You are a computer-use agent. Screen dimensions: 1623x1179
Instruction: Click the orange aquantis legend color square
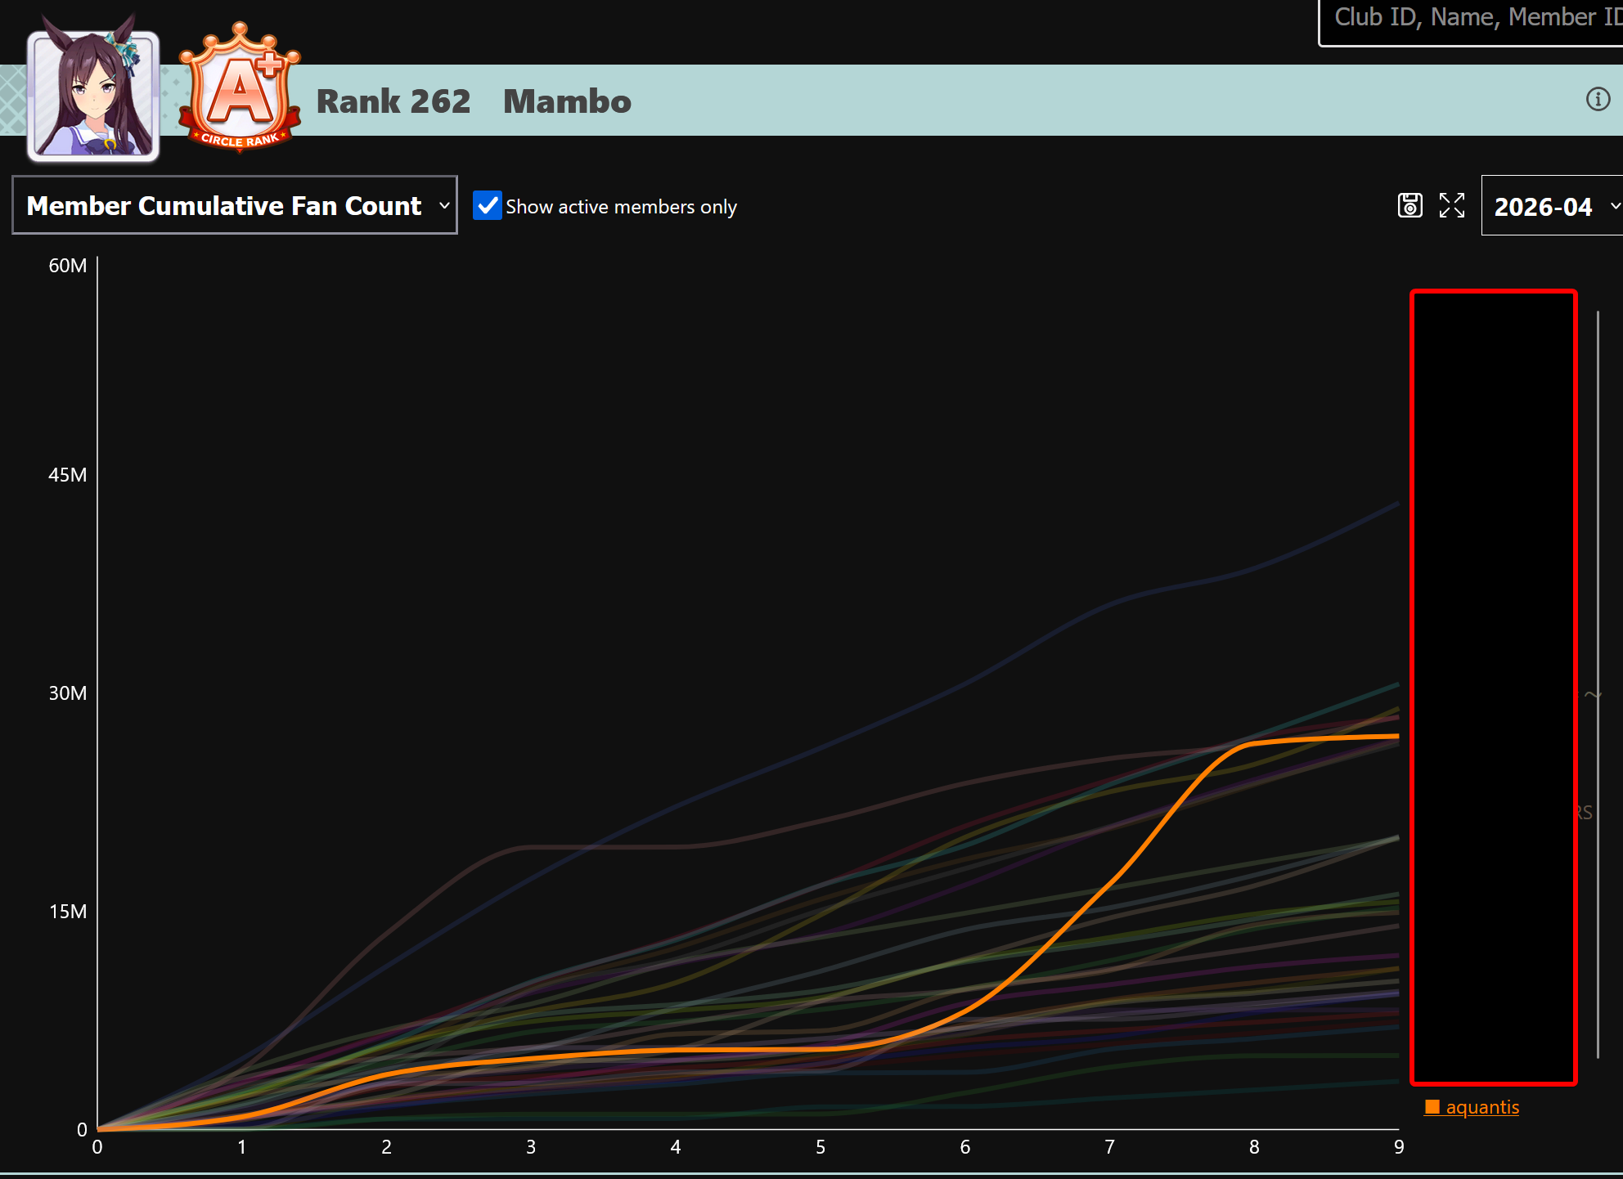tap(1432, 1107)
